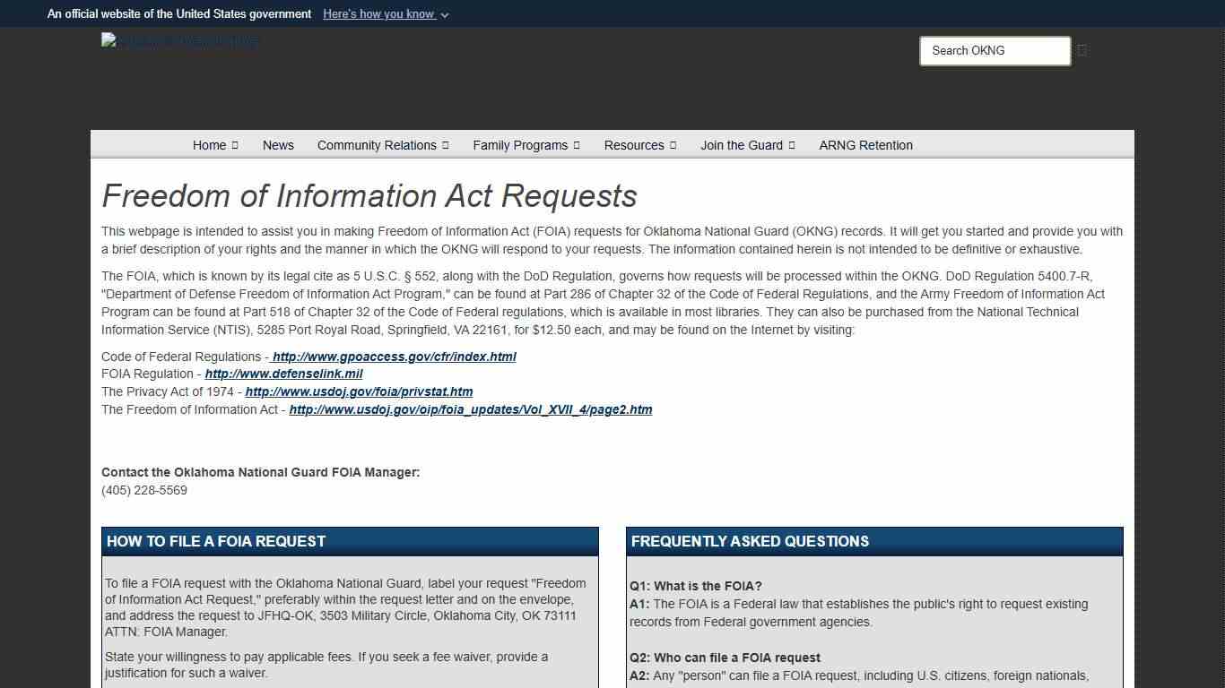
Task: Click inside the Search OKNG field
Action: (995, 50)
